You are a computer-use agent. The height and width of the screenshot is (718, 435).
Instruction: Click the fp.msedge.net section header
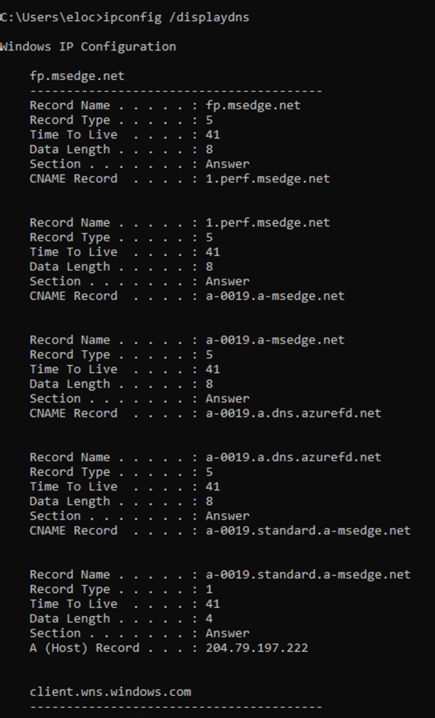[x=77, y=76]
